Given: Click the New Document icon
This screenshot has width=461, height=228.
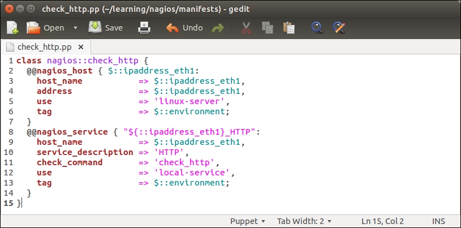Looking at the screenshot, I should coord(13,27).
